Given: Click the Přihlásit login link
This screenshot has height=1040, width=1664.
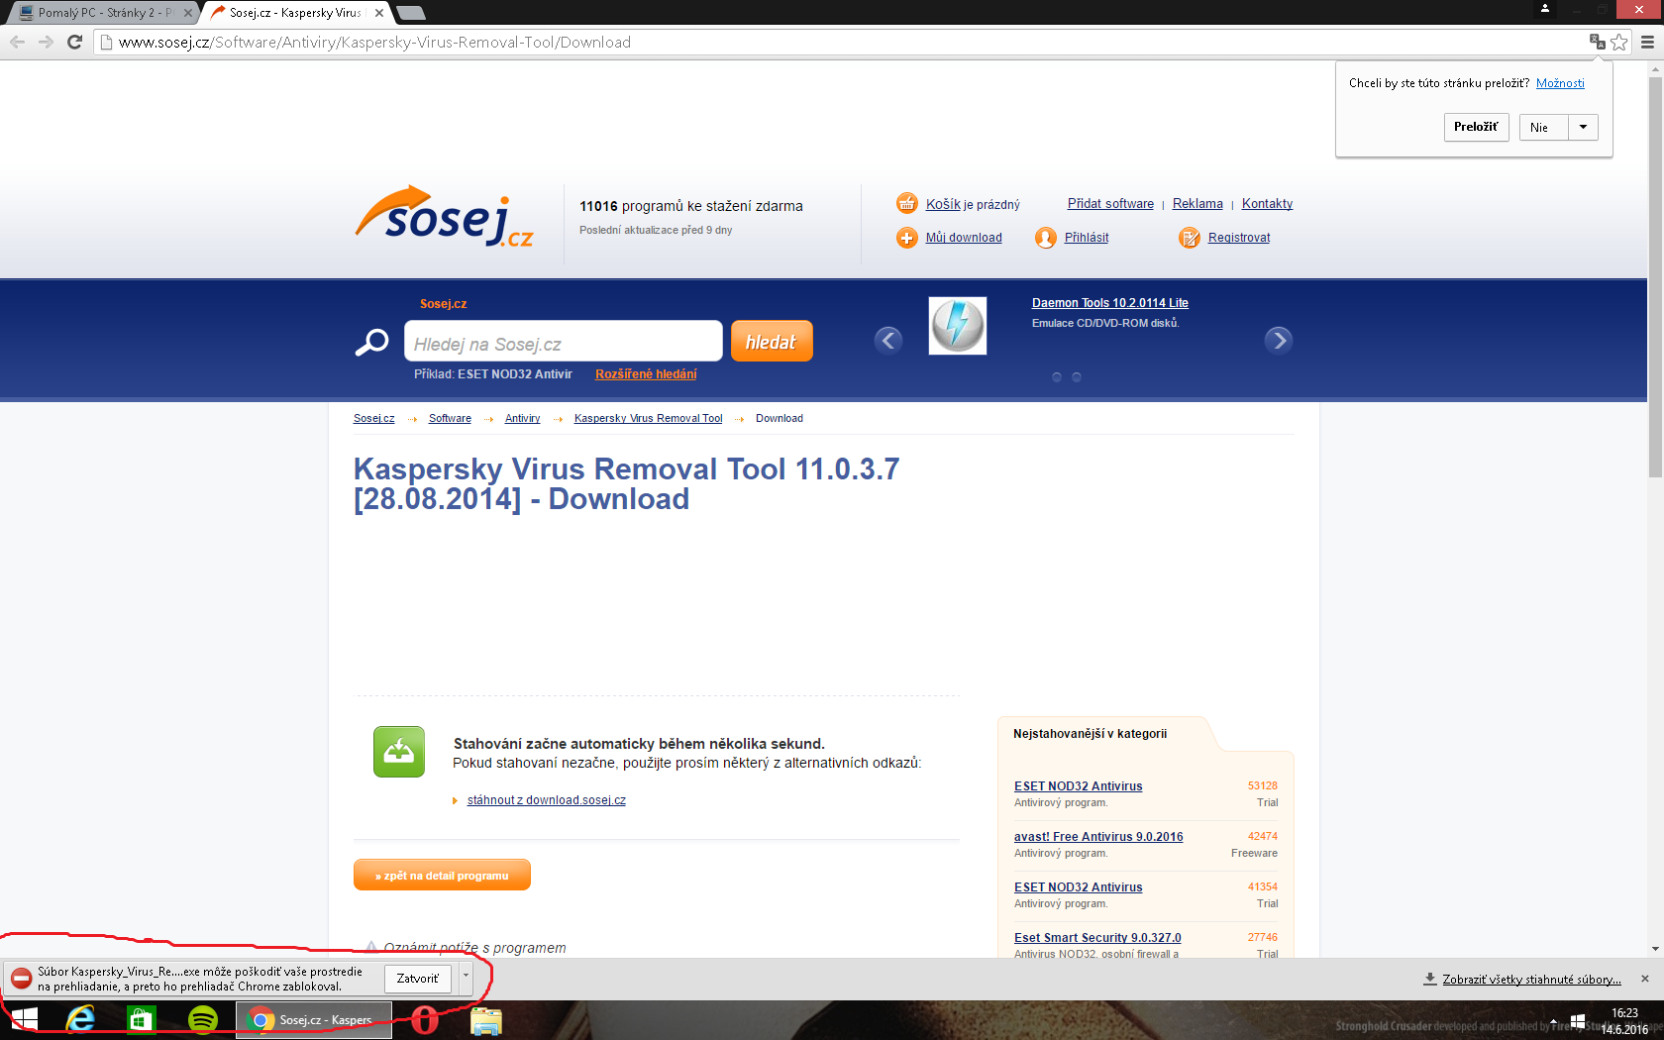Looking at the screenshot, I should (x=1087, y=238).
